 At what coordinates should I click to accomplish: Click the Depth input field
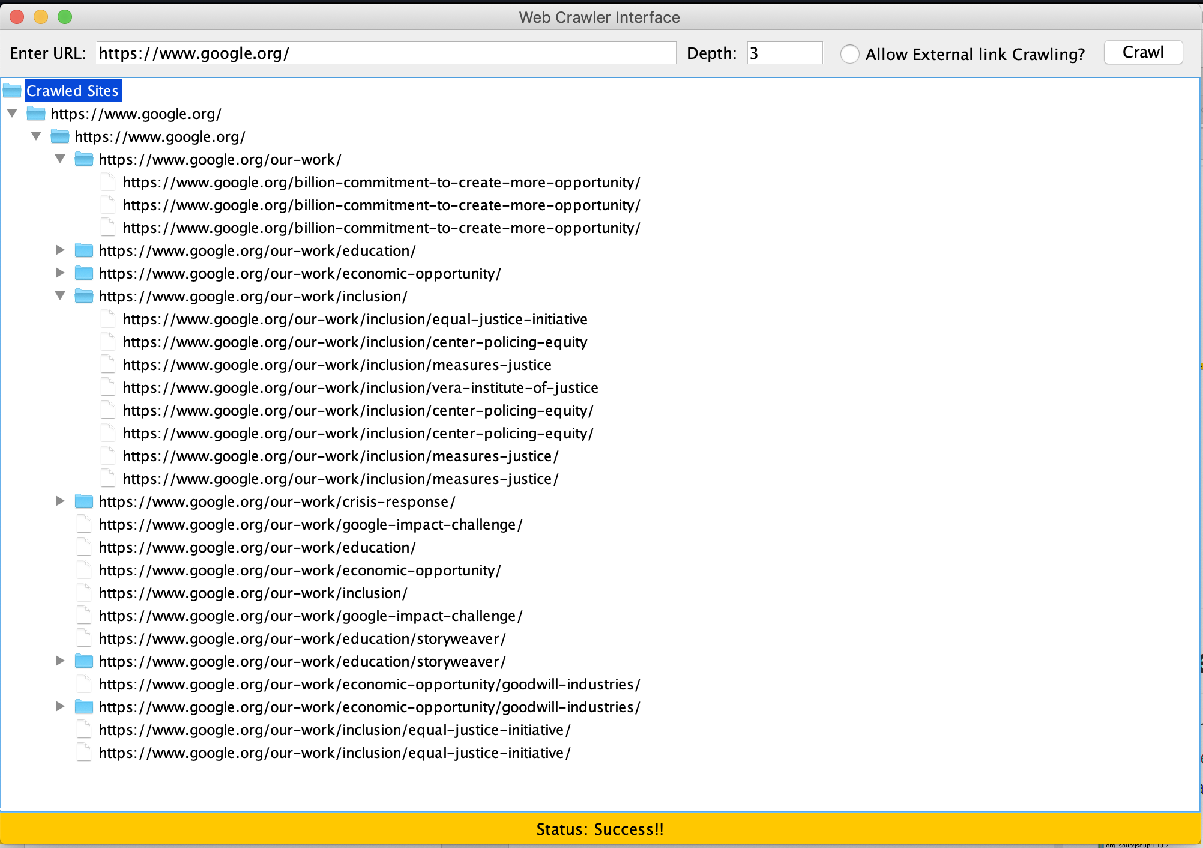(784, 53)
